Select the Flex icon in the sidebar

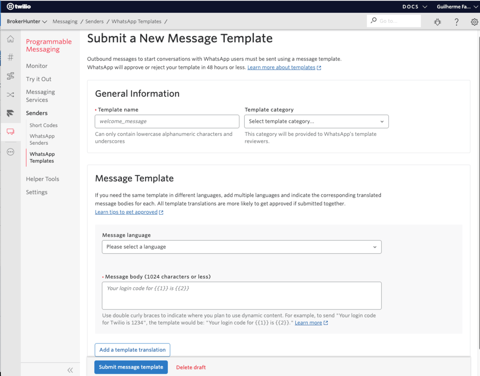tap(10, 113)
